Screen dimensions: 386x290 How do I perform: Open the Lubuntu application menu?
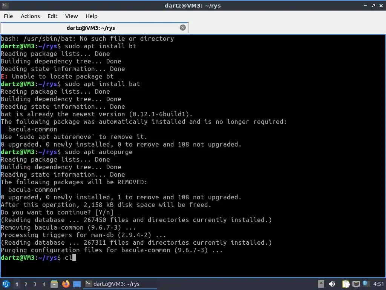6,284
